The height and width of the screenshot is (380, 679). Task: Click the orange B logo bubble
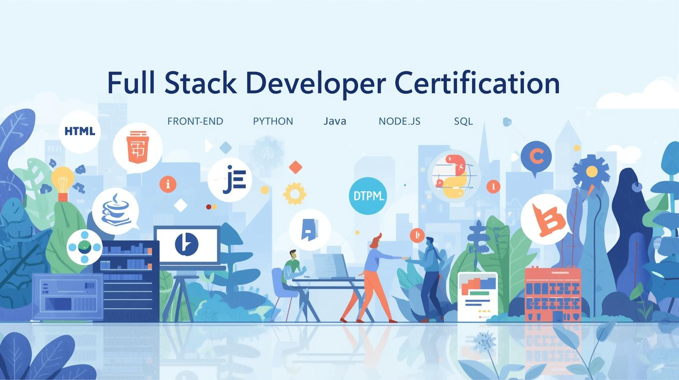(x=544, y=220)
